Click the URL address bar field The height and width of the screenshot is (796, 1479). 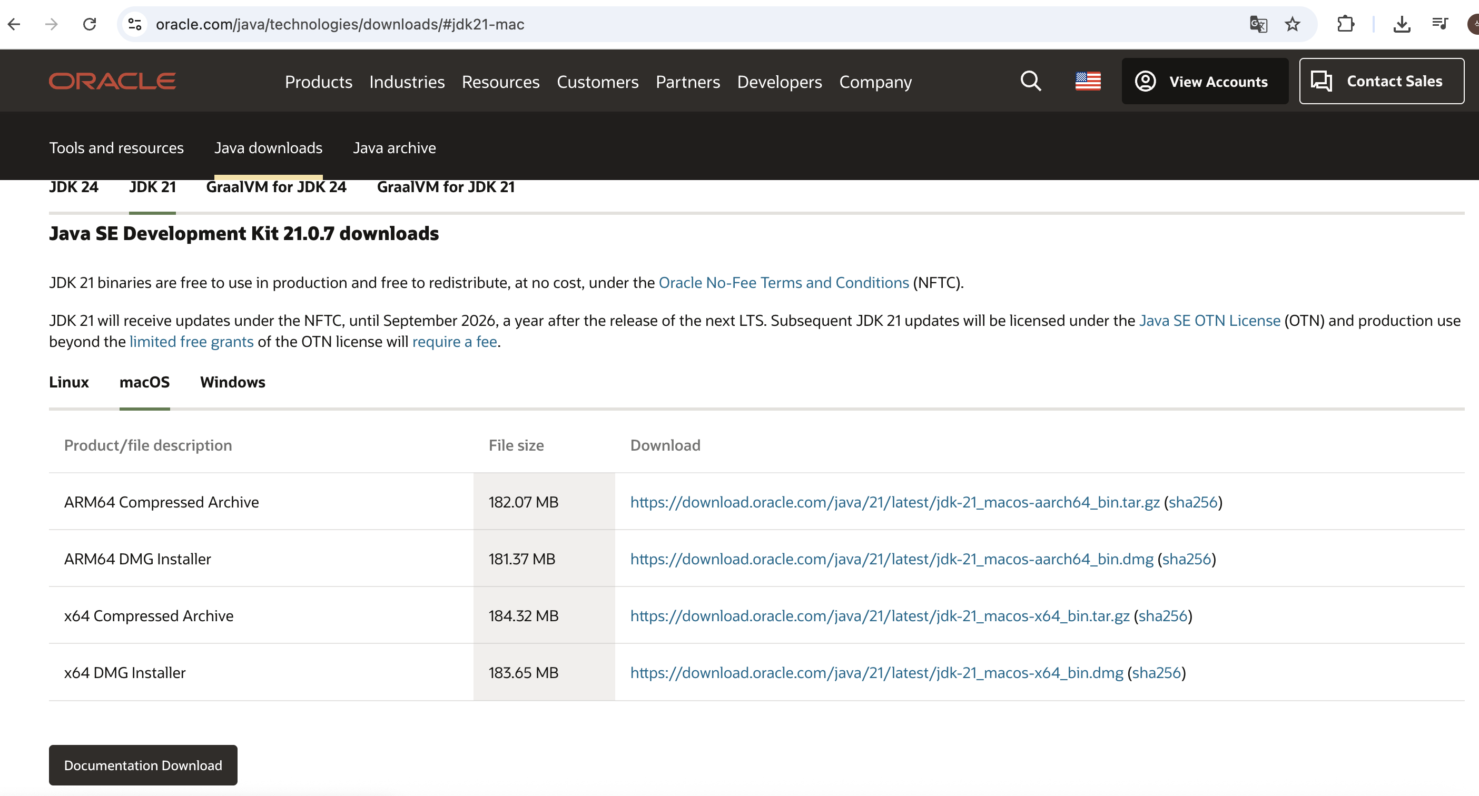tap(632, 24)
